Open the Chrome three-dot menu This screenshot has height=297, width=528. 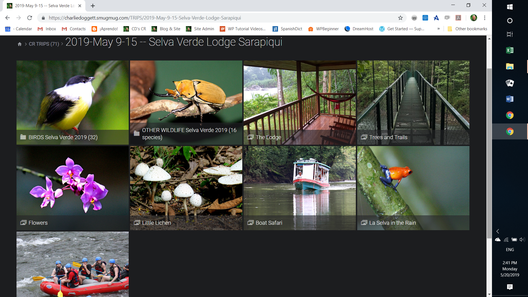click(485, 18)
